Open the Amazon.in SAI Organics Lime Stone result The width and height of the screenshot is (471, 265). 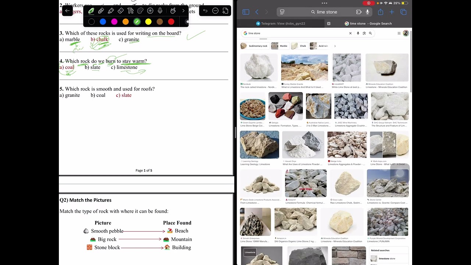click(295, 222)
